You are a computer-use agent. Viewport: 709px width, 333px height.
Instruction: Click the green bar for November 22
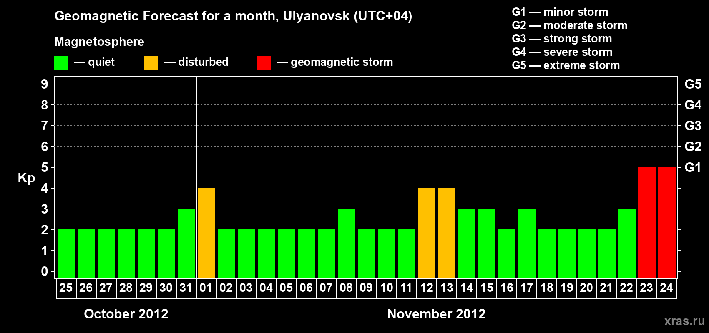click(627, 243)
